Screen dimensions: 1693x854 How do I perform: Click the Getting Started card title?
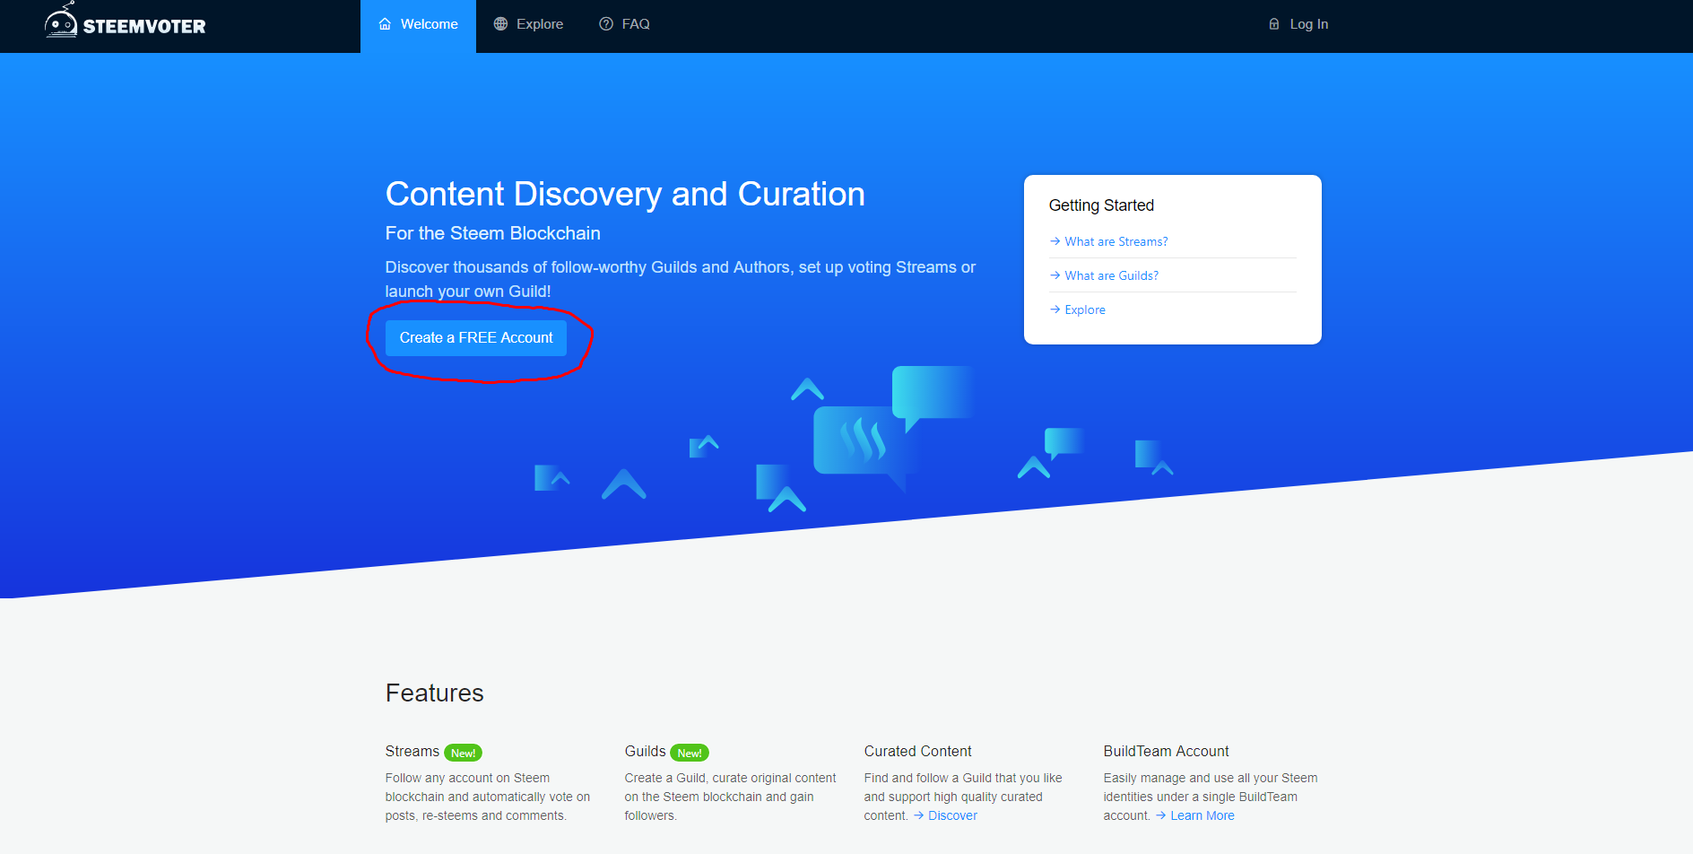(1101, 205)
